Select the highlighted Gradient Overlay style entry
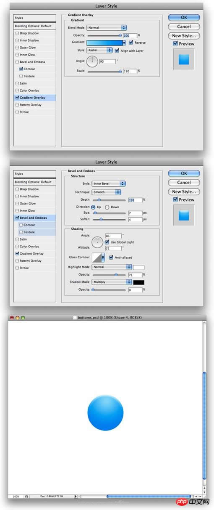Viewport: 214px width, 510px height. click(35, 98)
